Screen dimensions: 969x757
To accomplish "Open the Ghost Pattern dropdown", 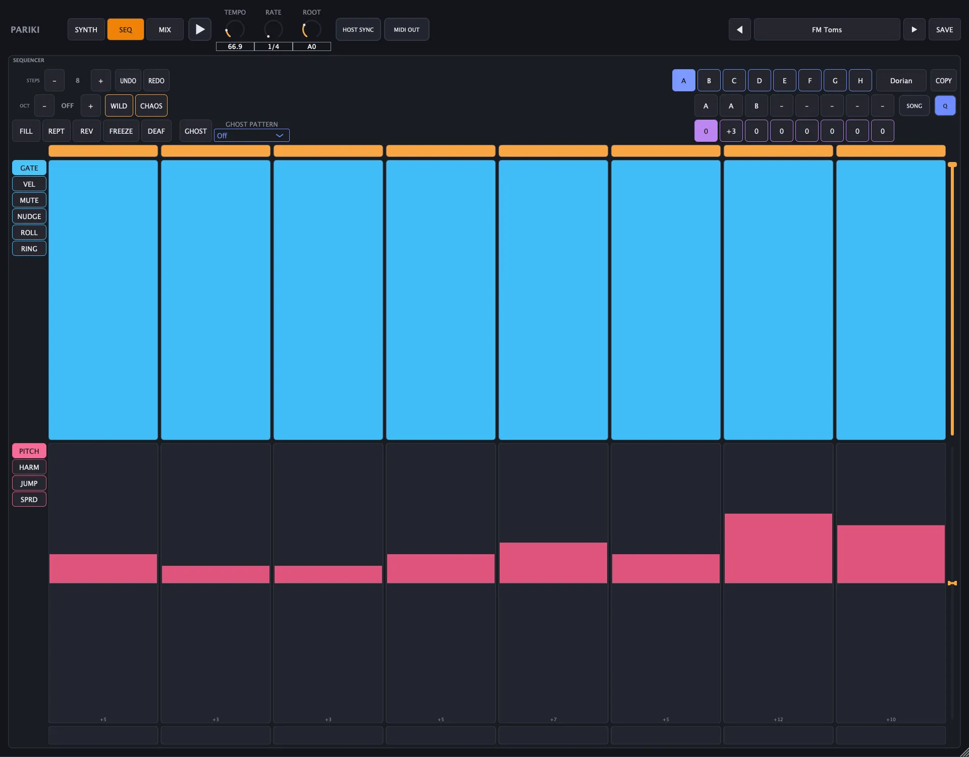I will click(x=251, y=135).
